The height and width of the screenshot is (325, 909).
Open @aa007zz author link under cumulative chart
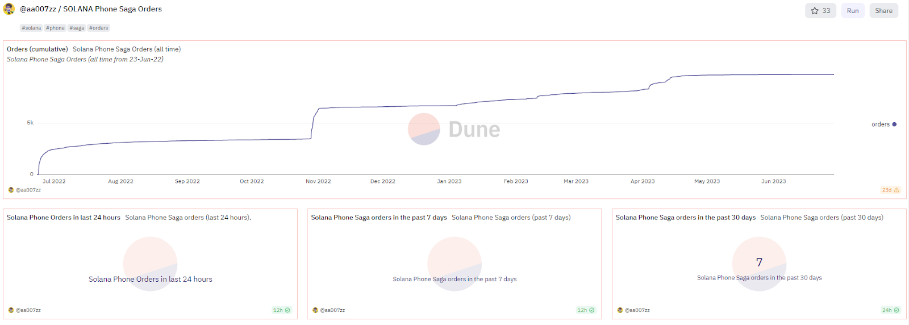28,190
